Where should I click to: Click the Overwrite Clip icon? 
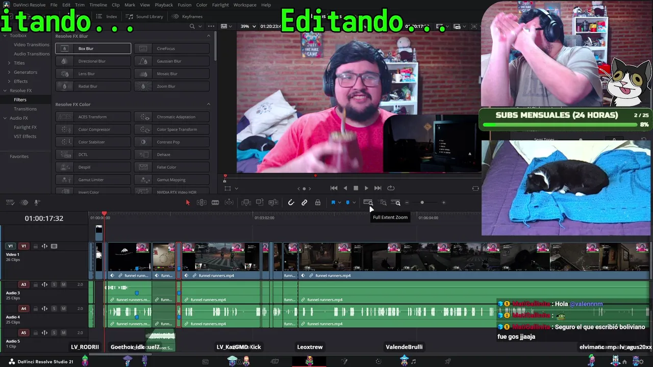(260, 202)
